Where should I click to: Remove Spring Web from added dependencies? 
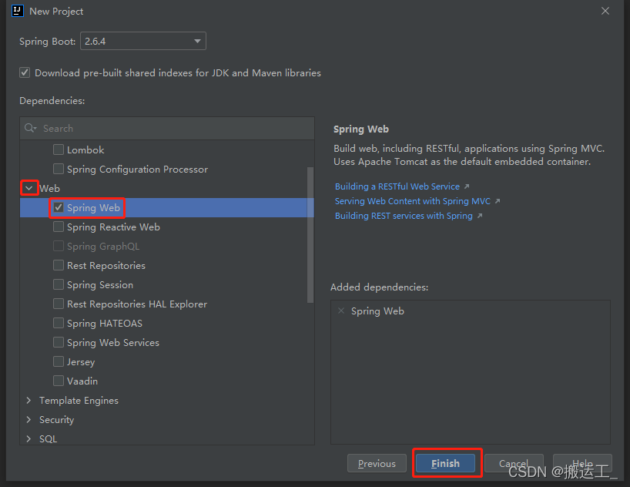(341, 311)
